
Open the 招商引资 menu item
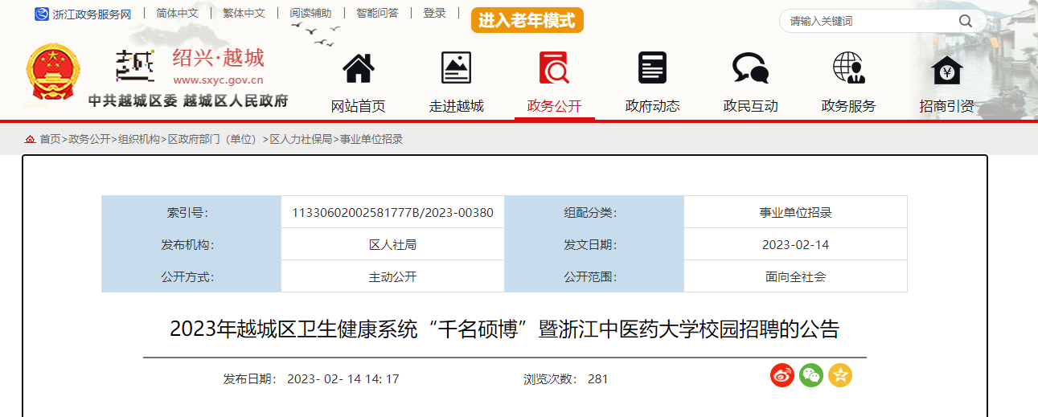point(947,106)
